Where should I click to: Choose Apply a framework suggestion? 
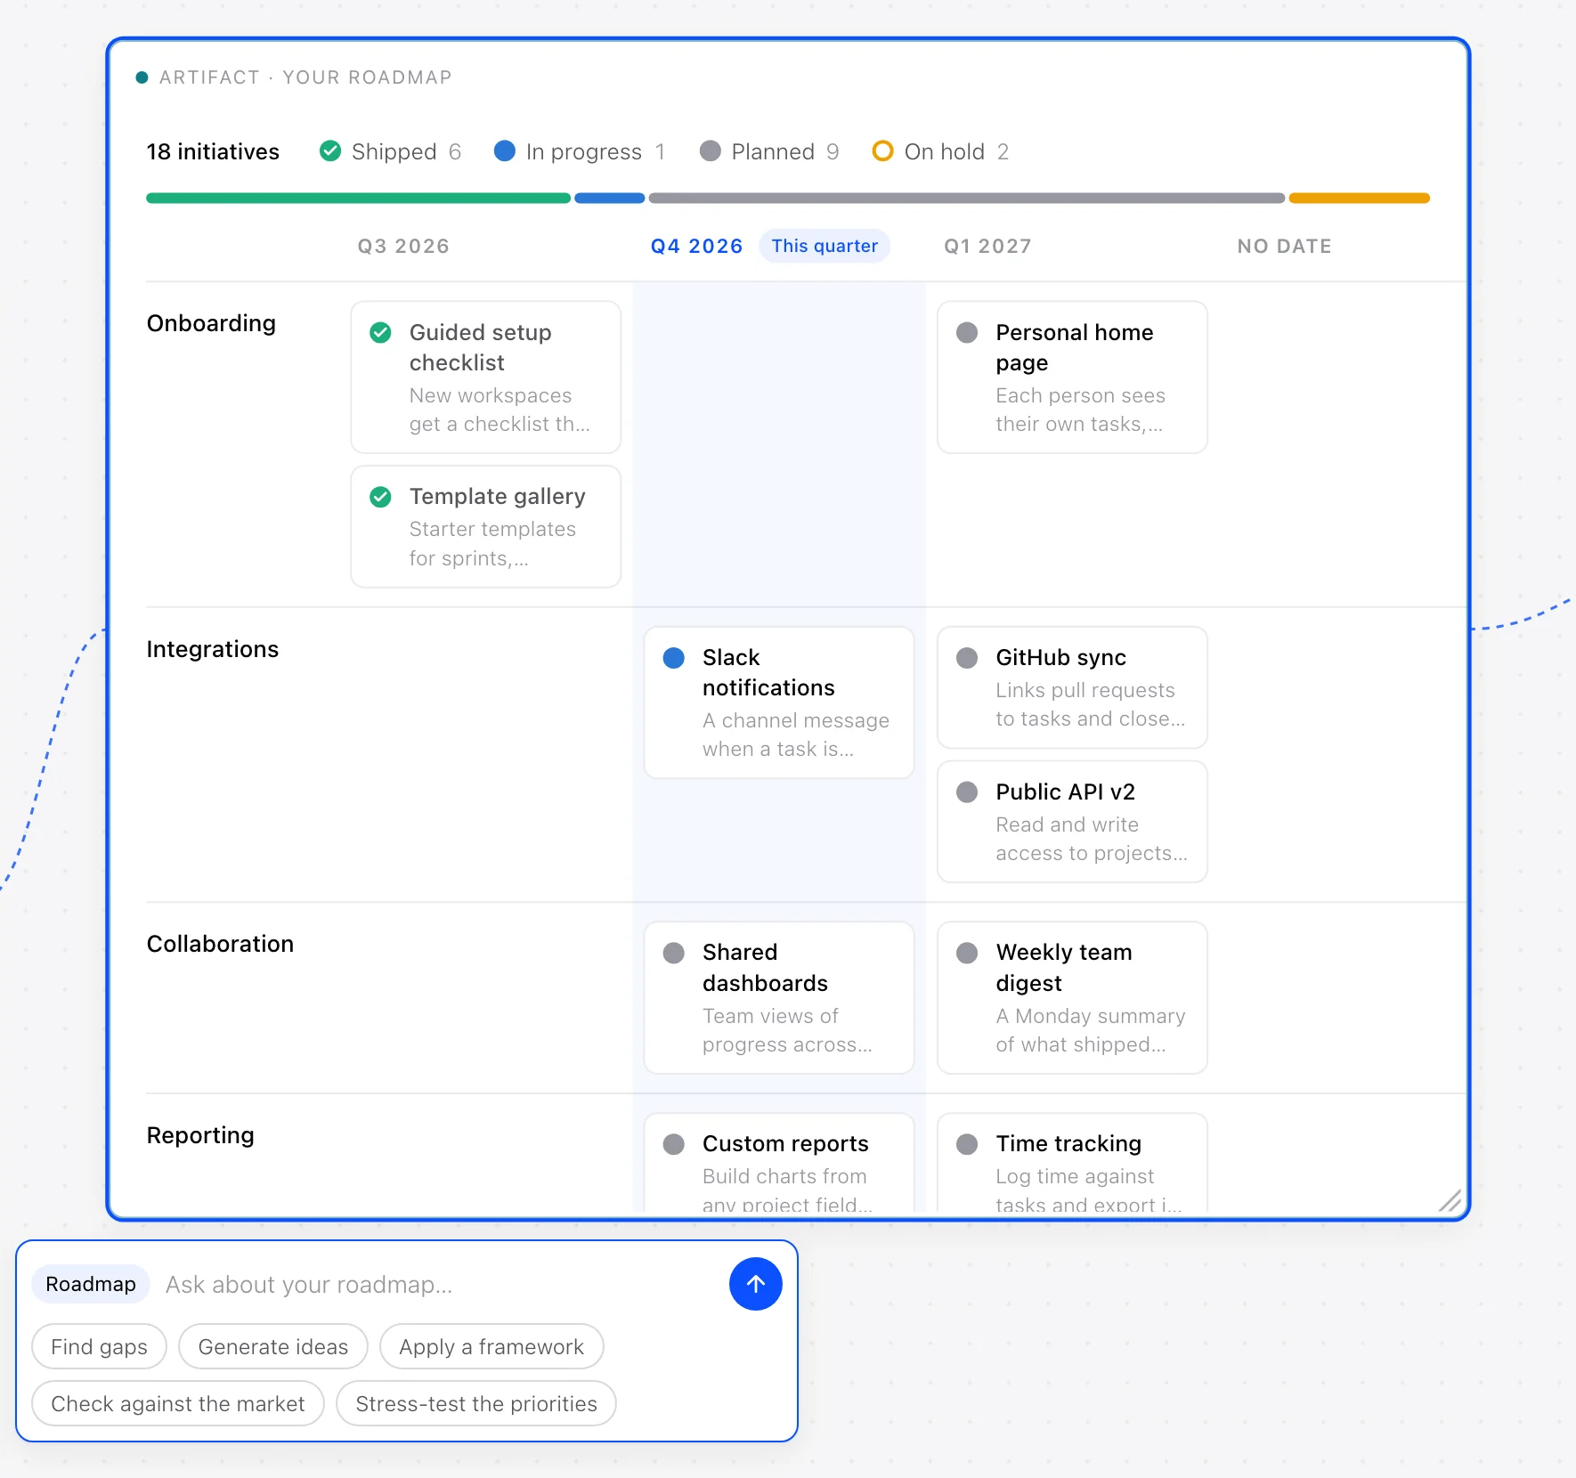point(491,1346)
